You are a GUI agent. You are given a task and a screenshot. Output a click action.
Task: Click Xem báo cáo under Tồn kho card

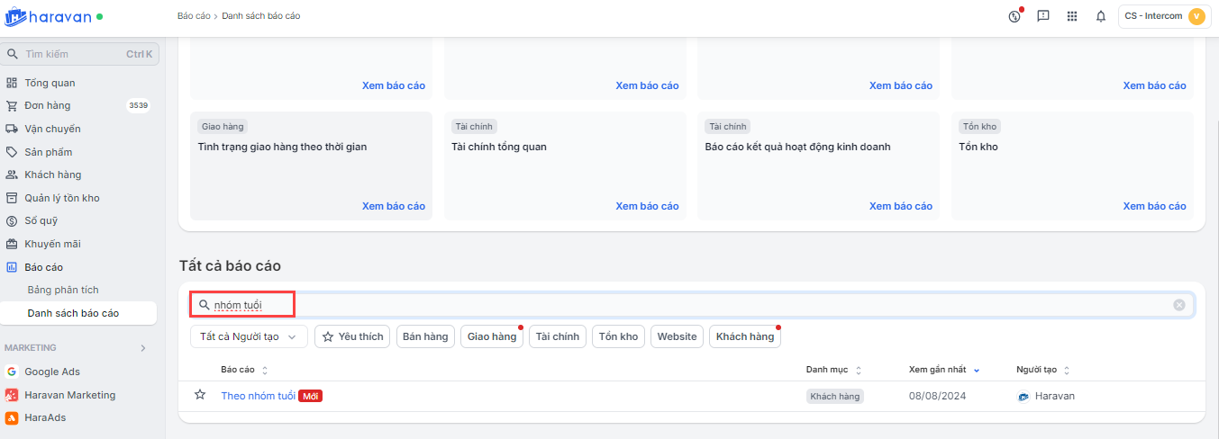[x=1154, y=206]
